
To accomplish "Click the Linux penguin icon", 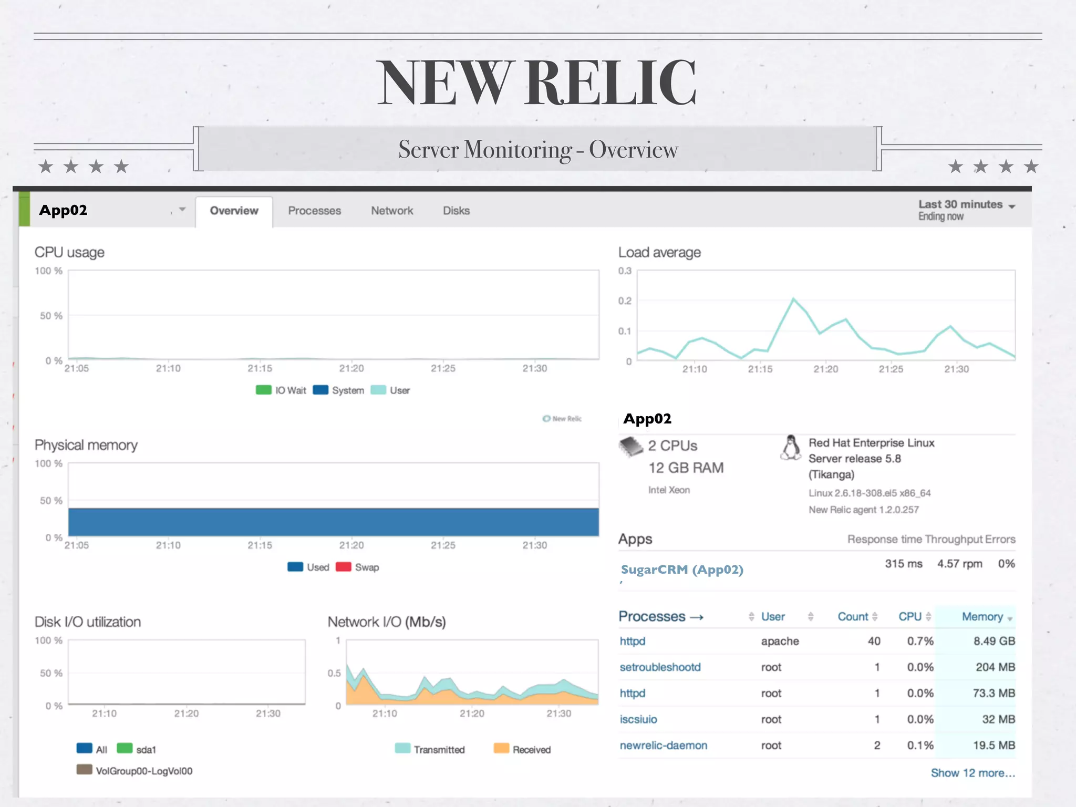I will tap(790, 448).
